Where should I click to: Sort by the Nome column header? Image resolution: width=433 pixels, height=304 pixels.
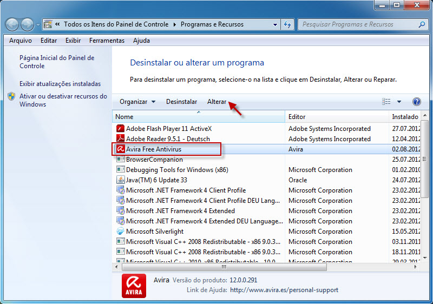click(199, 117)
